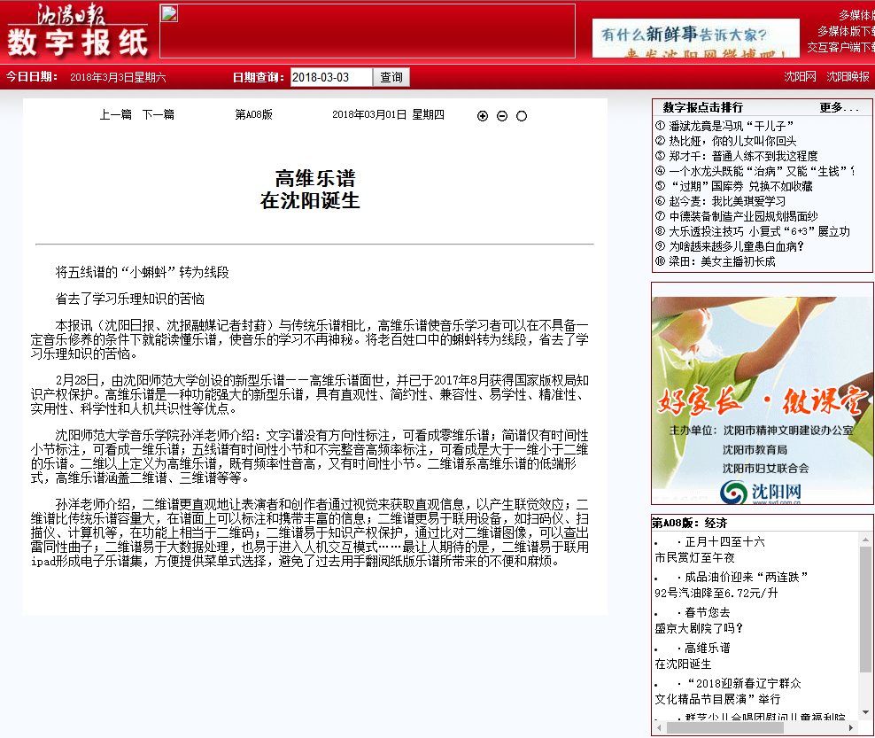
Task: Click the zoom-out minus icon above the article
Action: 502,116
